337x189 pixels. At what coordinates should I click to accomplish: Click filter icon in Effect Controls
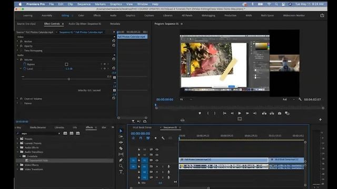133,121
